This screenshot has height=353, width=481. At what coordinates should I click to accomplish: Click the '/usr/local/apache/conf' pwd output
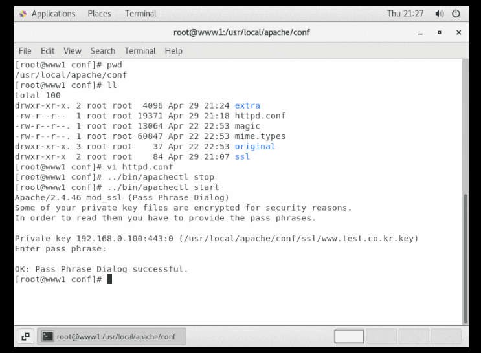tap(71, 75)
